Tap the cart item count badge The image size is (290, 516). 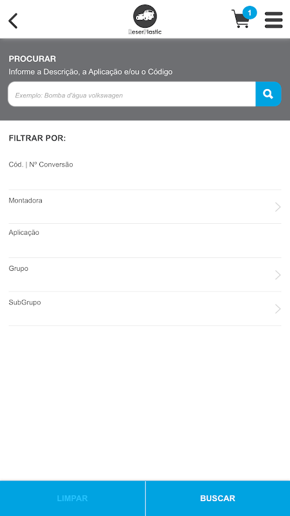coord(249,13)
